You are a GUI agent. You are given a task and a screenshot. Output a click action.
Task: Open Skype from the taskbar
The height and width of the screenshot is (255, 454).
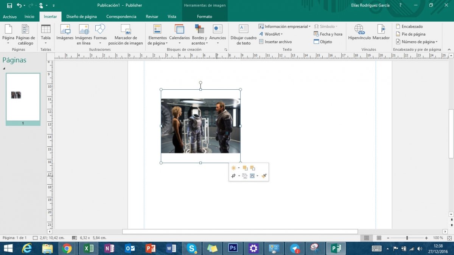click(x=192, y=249)
